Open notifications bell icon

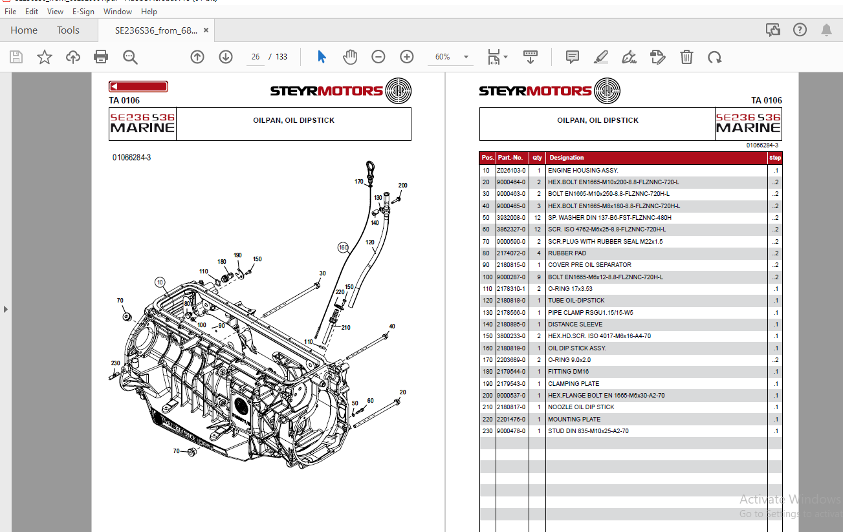(x=826, y=30)
